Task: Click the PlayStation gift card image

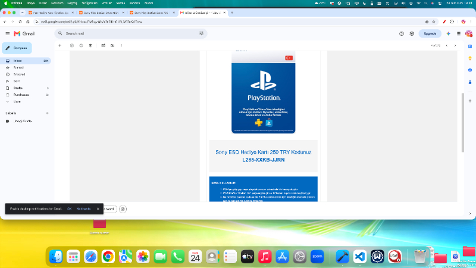Action: [264, 92]
